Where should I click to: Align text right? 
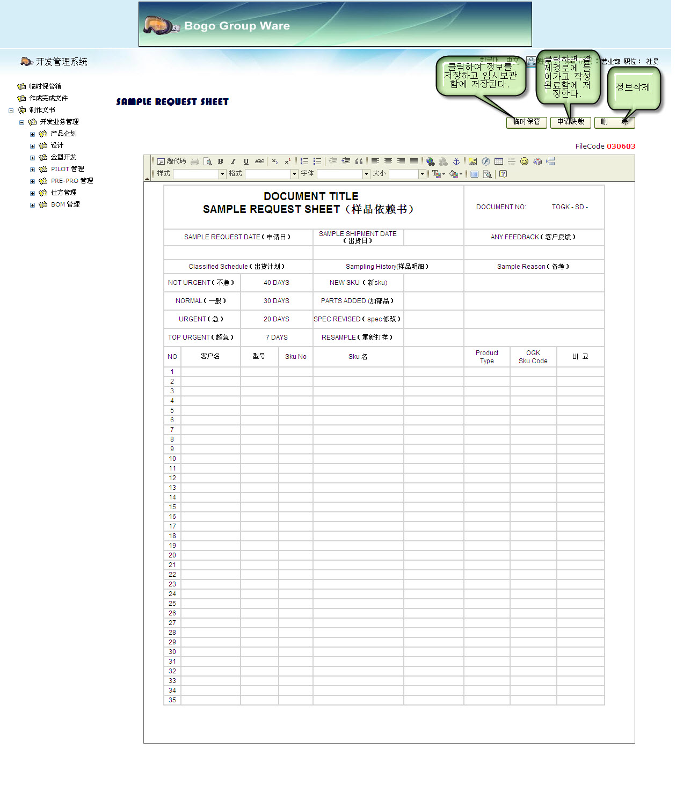tap(401, 161)
